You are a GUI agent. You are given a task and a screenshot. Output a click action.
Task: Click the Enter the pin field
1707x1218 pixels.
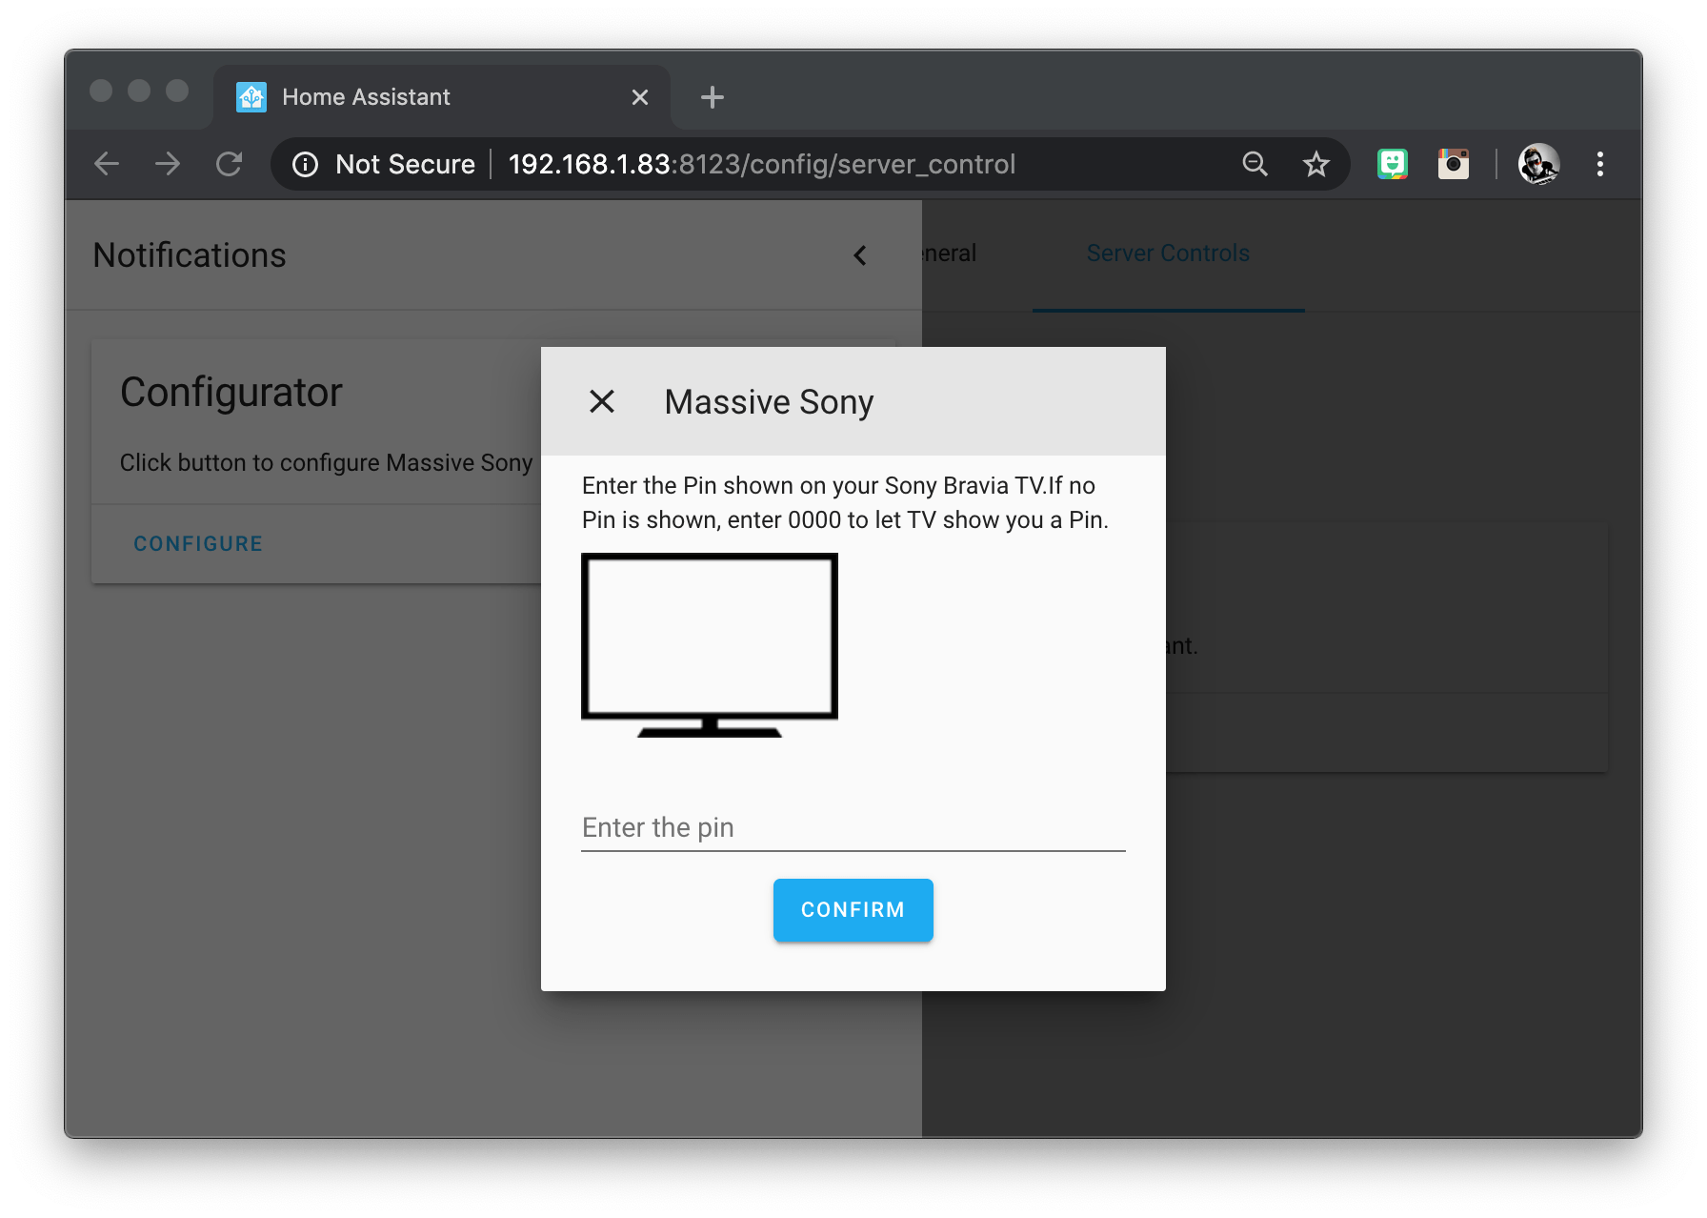click(853, 827)
